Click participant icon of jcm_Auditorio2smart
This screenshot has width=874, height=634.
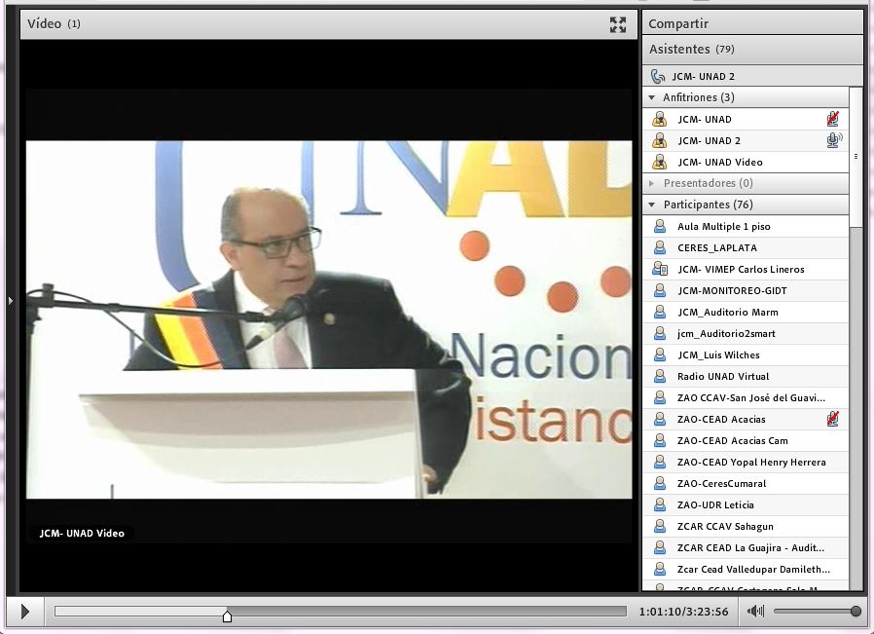tap(660, 333)
